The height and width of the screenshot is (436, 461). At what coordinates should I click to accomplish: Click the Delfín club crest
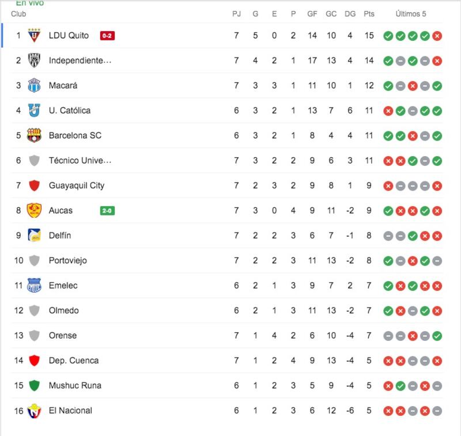(34, 235)
